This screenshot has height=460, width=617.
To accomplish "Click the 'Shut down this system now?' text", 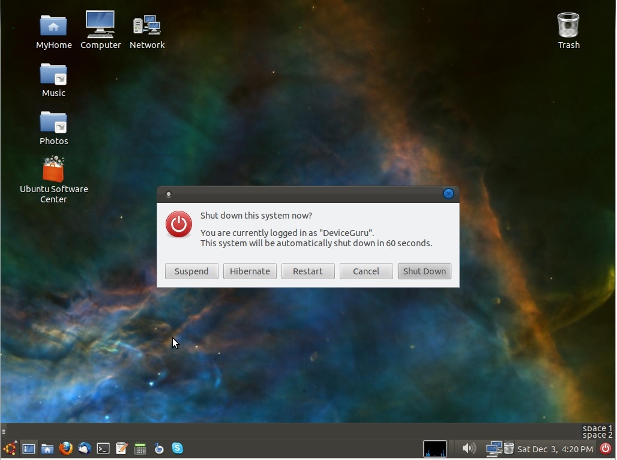I will tap(256, 216).
